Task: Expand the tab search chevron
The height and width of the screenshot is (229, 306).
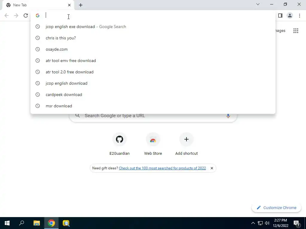Action: 258,4
